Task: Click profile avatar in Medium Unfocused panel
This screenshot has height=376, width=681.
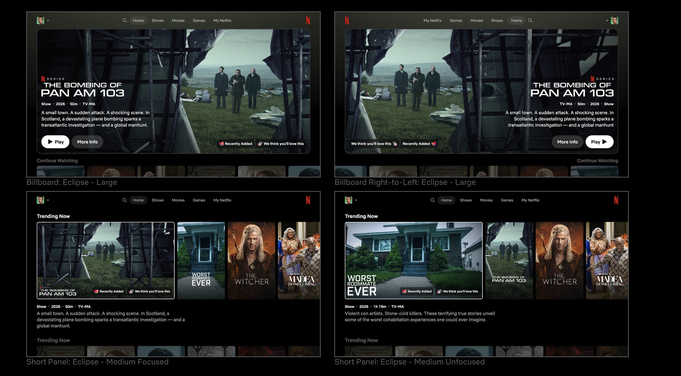Action: tap(348, 200)
